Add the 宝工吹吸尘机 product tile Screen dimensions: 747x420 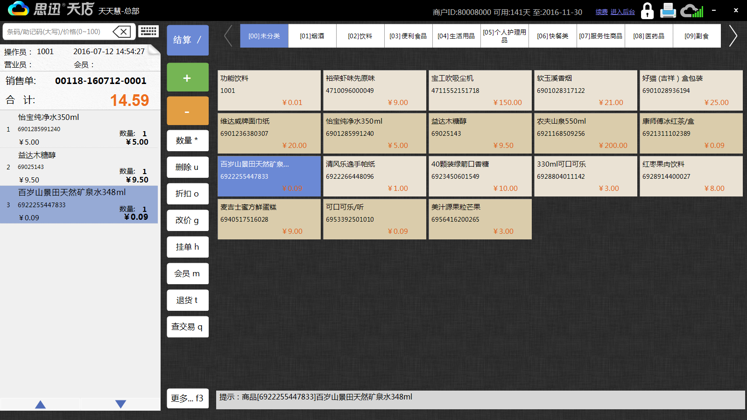pos(480,91)
